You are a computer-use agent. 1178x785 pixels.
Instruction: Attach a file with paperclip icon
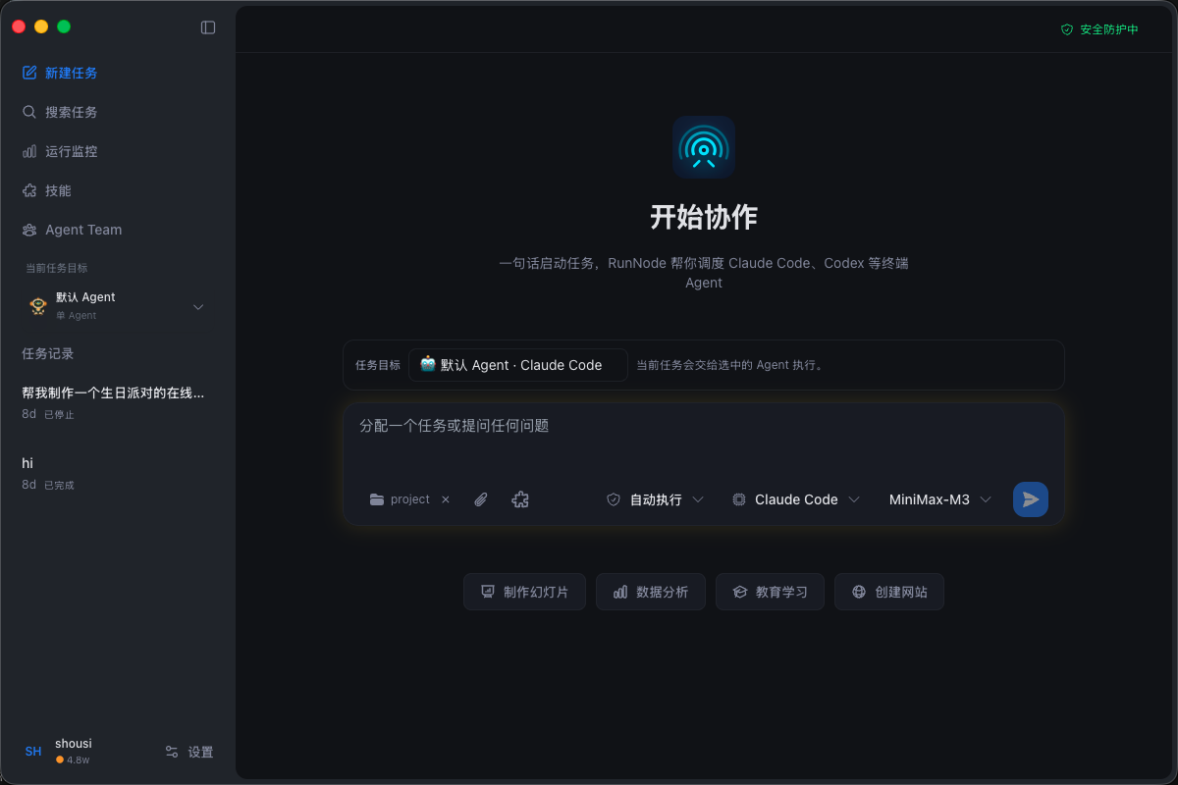pos(481,499)
